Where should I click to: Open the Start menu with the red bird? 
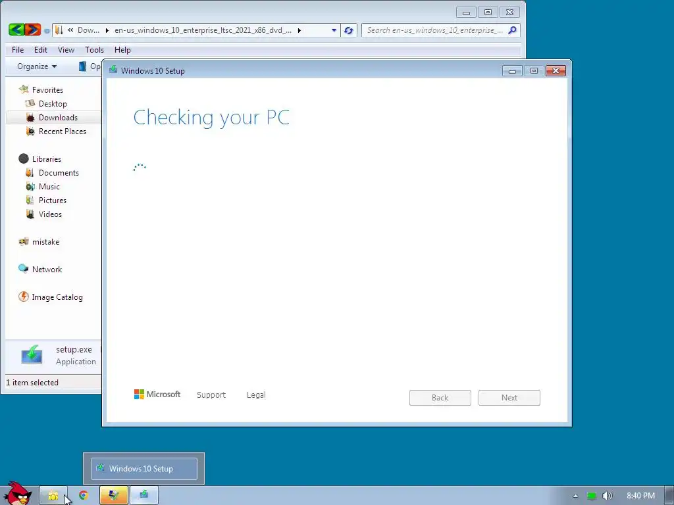click(18, 493)
